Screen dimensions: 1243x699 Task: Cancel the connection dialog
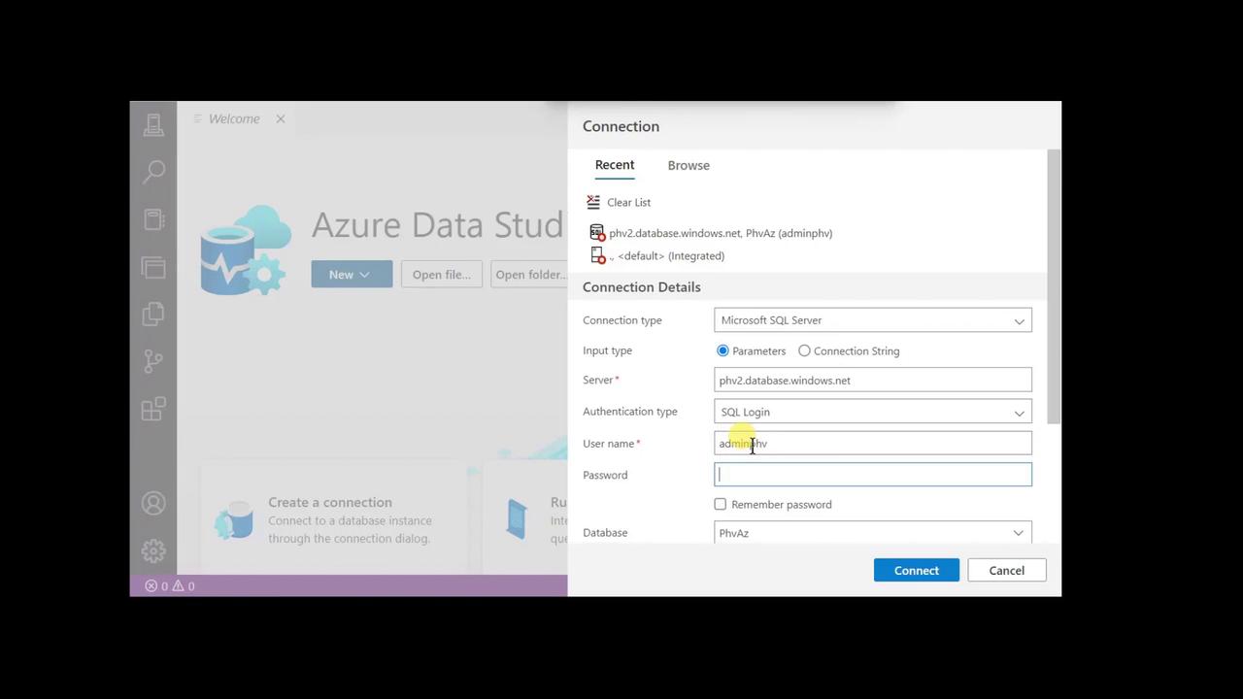pos(1007,570)
